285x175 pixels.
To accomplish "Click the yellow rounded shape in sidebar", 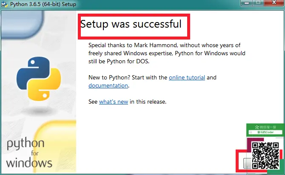I will 55,146.
